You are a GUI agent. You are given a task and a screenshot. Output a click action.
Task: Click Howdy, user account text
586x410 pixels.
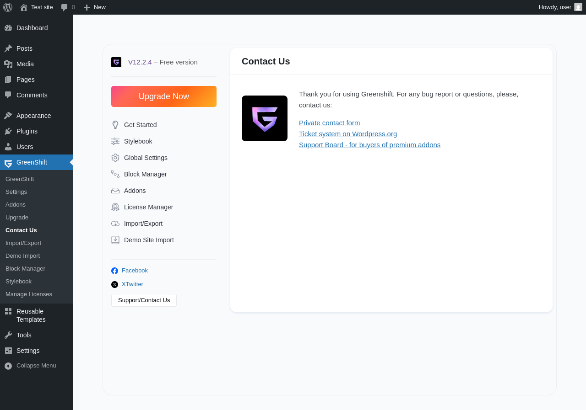coord(555,7)
